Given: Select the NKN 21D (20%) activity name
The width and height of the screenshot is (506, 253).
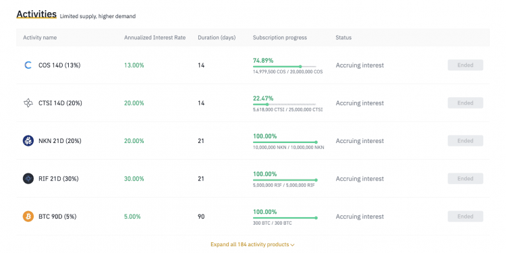Looking at the screenshot, I should (59, 141).
